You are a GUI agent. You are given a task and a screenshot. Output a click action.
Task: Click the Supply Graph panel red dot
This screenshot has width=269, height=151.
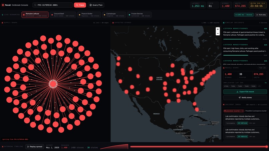[2, 23]
